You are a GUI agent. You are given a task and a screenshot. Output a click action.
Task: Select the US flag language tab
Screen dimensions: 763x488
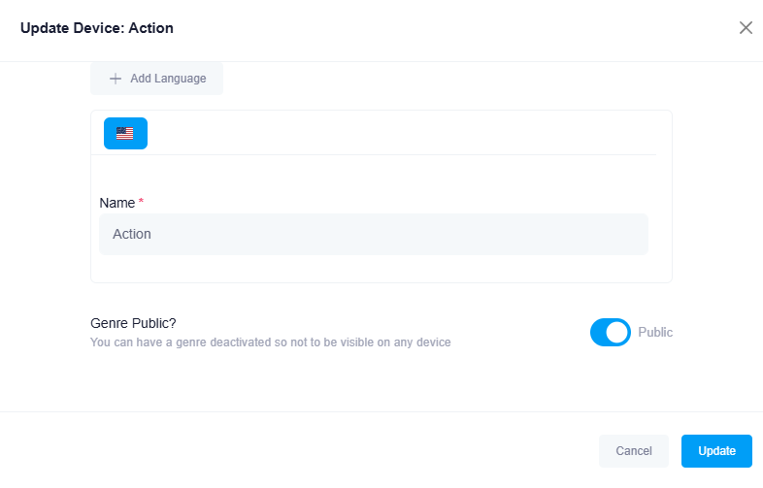pyautogui.click(x=125, y=134)
